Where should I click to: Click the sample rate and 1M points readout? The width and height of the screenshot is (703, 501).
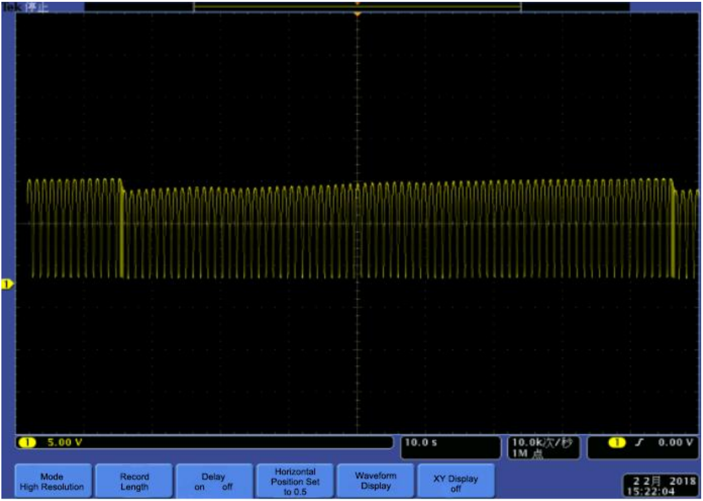[x=543, y=448]
